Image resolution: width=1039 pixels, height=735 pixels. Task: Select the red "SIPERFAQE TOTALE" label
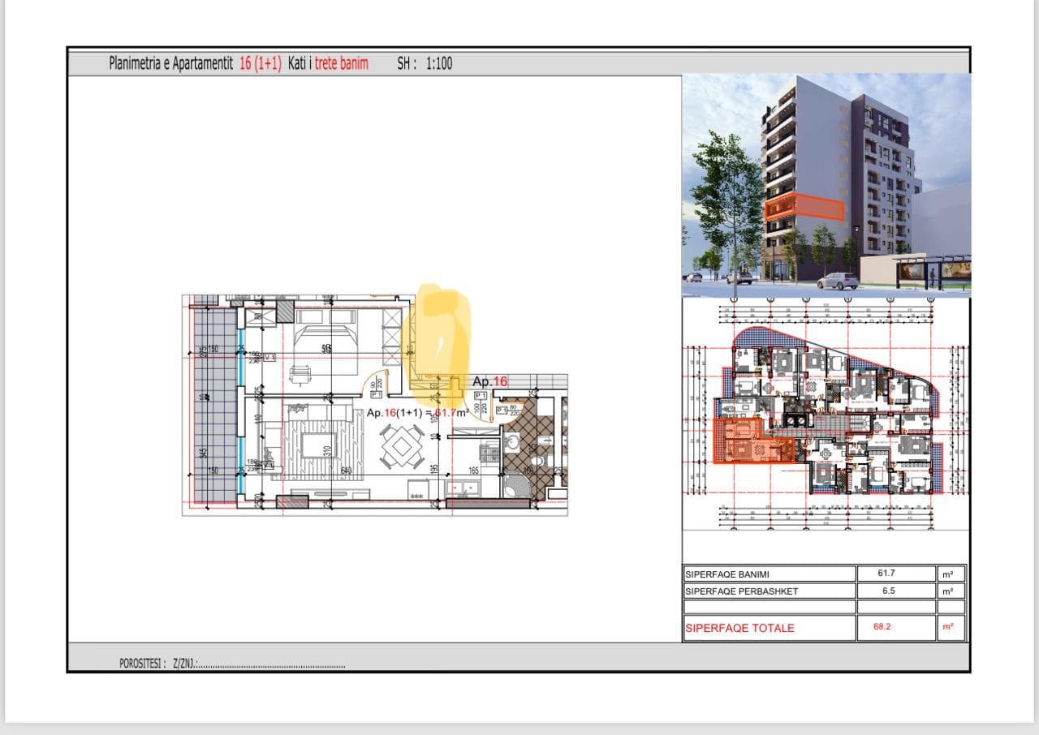point(739,628)
